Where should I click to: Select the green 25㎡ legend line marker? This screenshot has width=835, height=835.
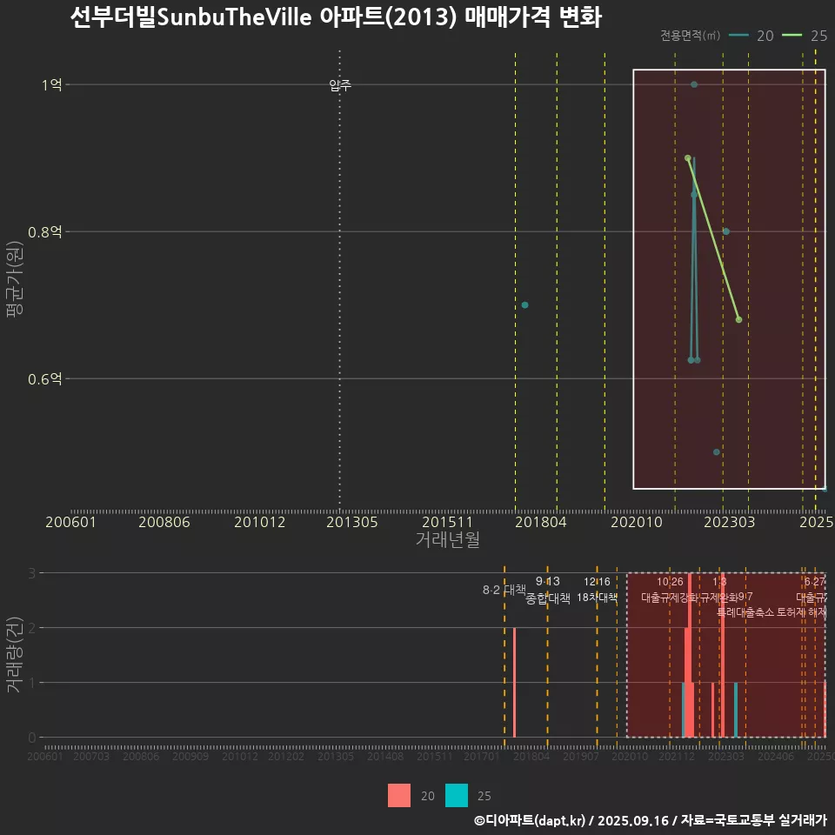pos(792,36)
